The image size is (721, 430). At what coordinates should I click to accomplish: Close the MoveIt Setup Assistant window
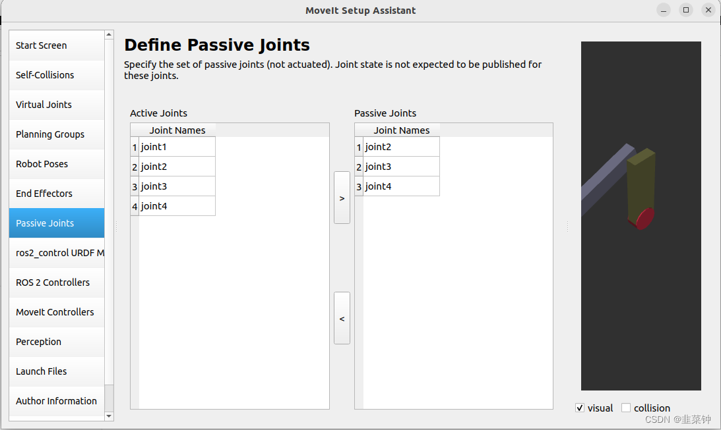708,10
